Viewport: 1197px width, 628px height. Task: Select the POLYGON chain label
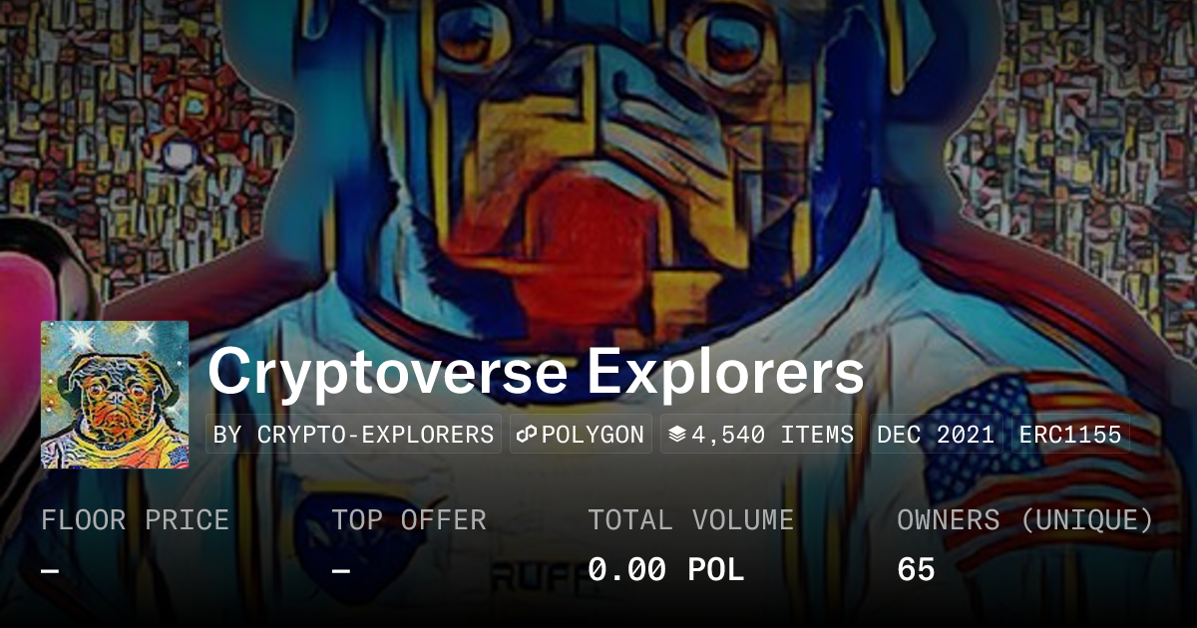pos(593,435)
